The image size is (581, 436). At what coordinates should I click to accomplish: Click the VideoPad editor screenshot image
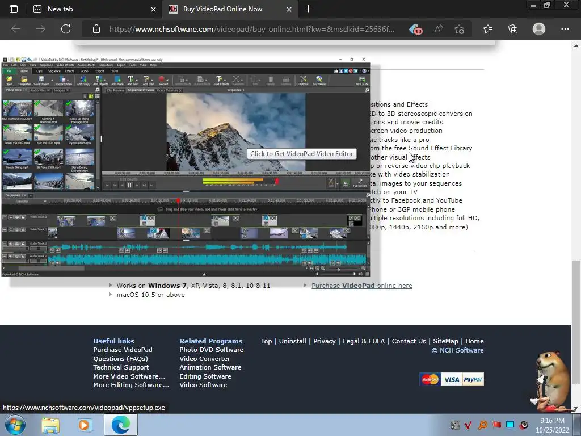(x=186, y=167)
